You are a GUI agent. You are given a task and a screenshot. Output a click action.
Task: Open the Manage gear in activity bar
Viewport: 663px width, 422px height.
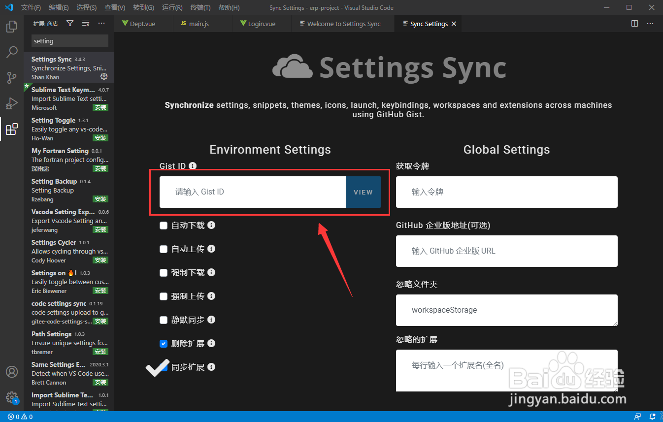click(12, 397)
